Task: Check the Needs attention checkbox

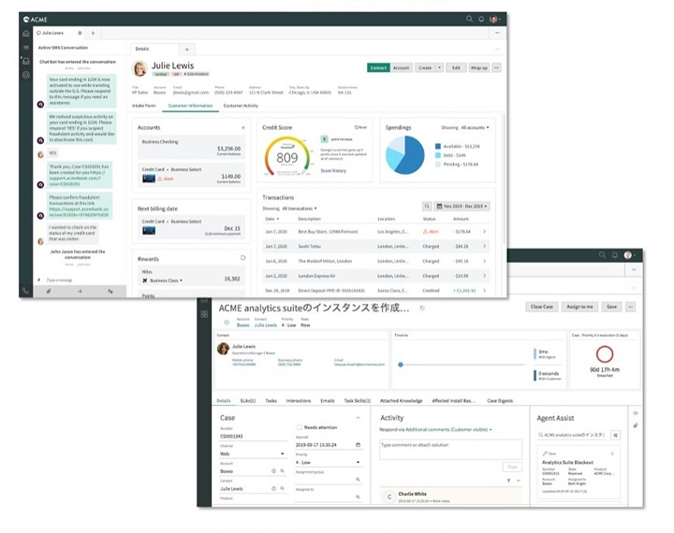Action: coord(300,427)
